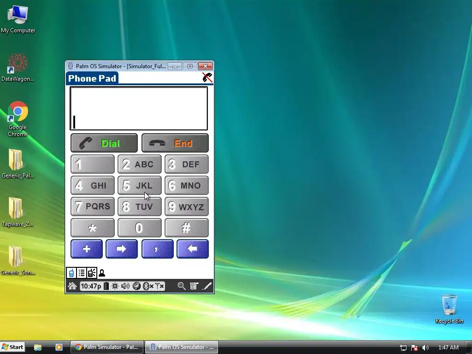Open the Windows Start menu
The image size is (472, 354).
coord(12,347)
